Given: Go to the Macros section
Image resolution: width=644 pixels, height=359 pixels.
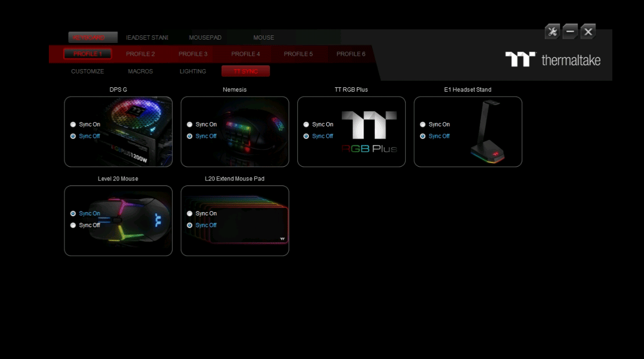Looking at the screenshot, I should [141, 71].
